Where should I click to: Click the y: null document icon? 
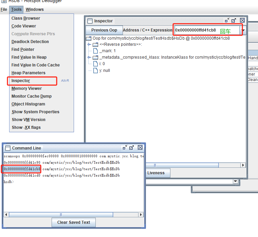coord(95,71)
